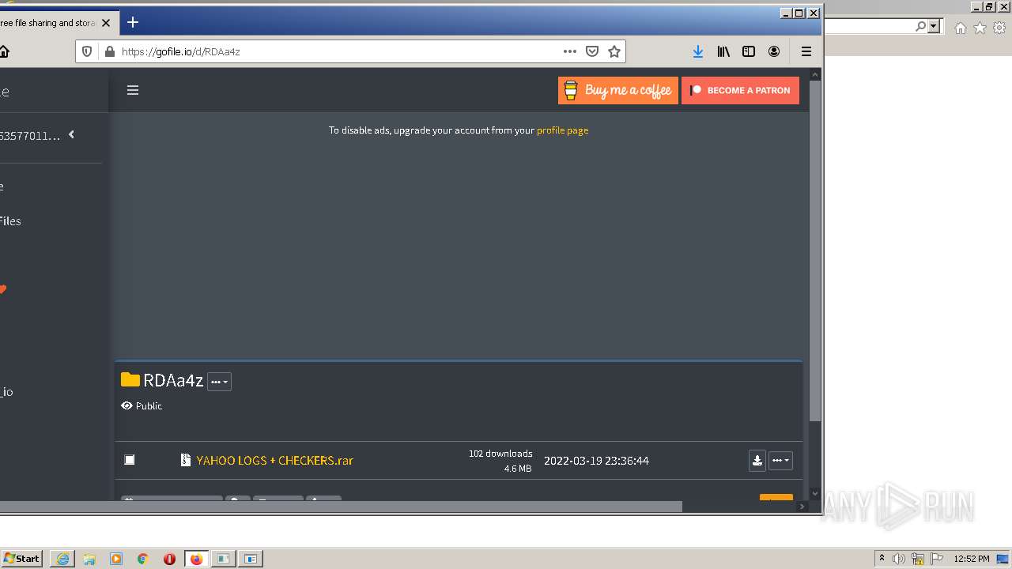Open the profile page link
1012x569 pixels.
pyautogui.click(x=562, y=130)
